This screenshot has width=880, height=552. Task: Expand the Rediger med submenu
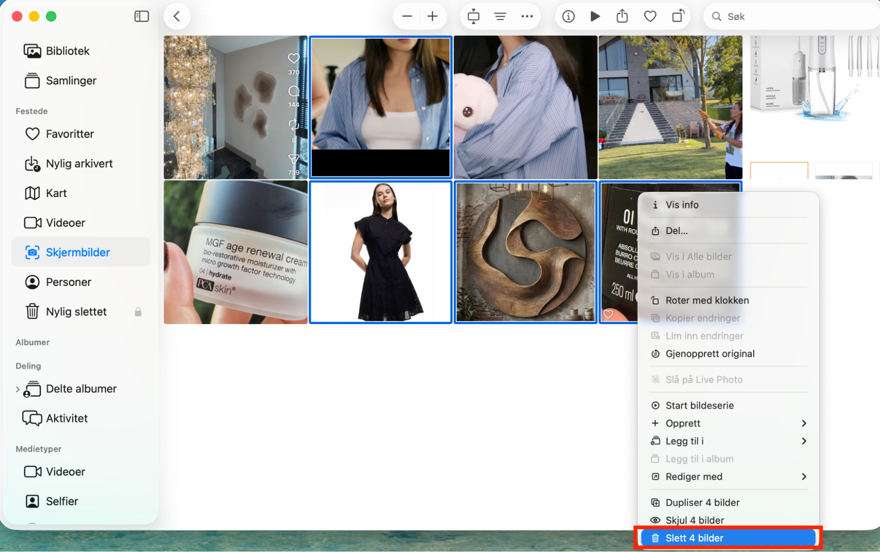728,477
